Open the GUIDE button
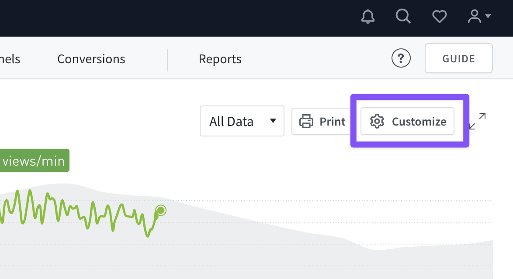 click(x=459, y=58)
